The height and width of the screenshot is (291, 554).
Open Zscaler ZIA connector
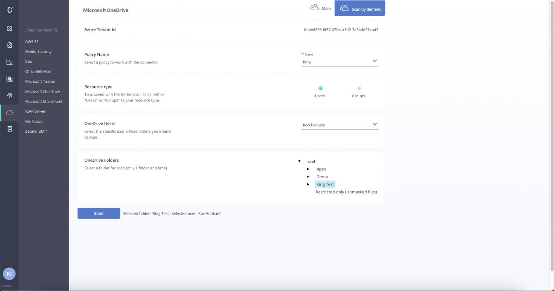(36, 131)
